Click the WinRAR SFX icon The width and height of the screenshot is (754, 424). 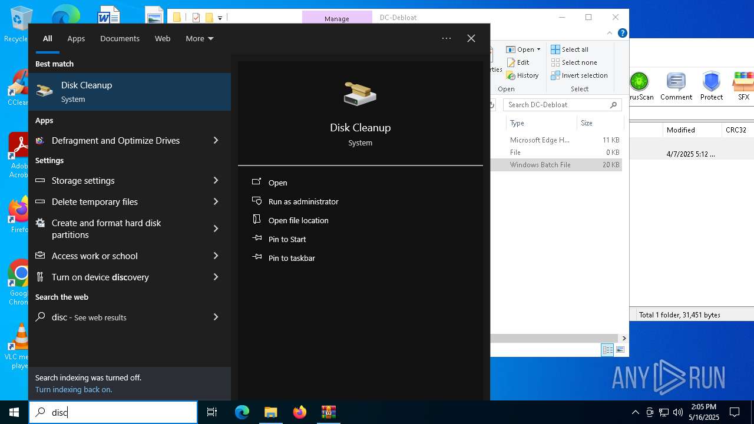tap(743, 87)
